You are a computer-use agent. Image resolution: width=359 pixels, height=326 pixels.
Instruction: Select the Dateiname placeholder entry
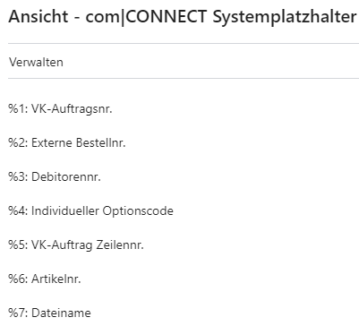pyautogui.click(x=50, y=313)
